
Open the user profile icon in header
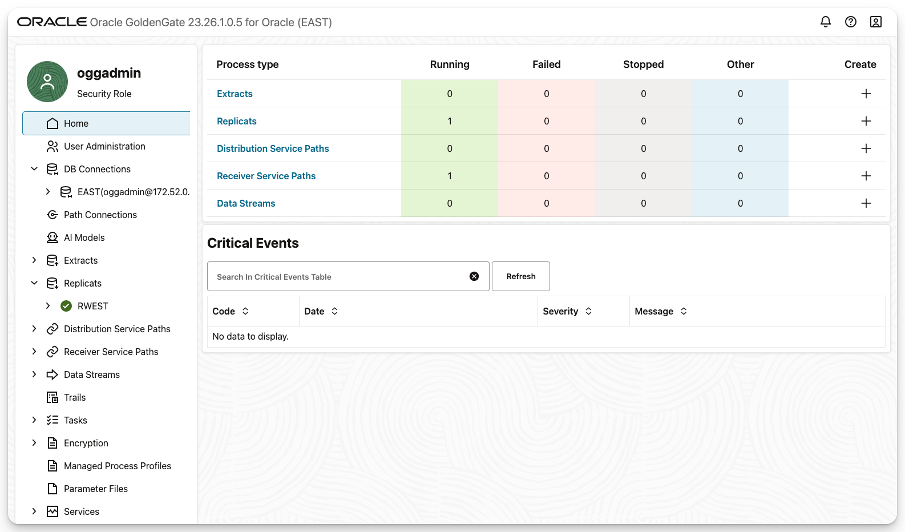[x=875, y=22]
